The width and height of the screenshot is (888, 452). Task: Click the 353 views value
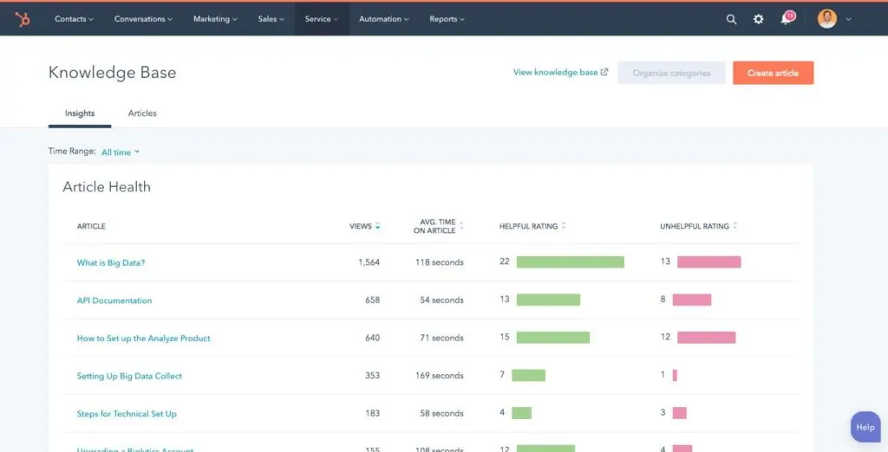pos(373,376)
